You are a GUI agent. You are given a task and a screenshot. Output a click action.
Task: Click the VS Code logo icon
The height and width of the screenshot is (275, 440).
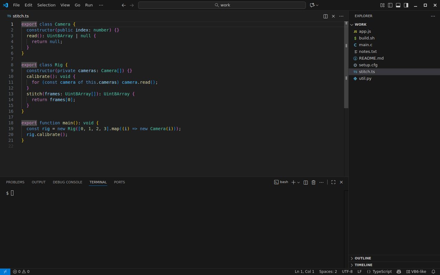(x=5, y=5)
